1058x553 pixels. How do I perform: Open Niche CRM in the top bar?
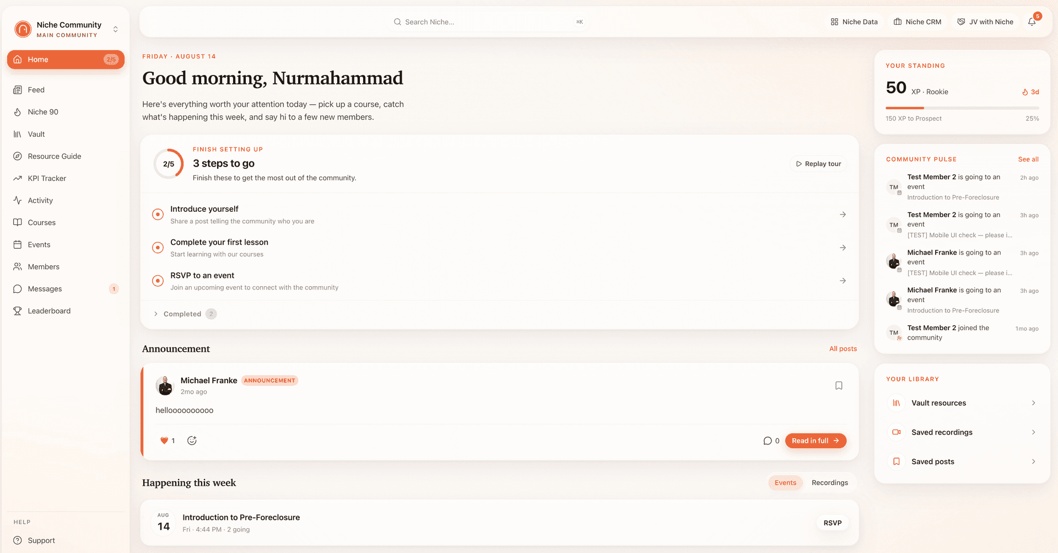[x=917, y=22]
